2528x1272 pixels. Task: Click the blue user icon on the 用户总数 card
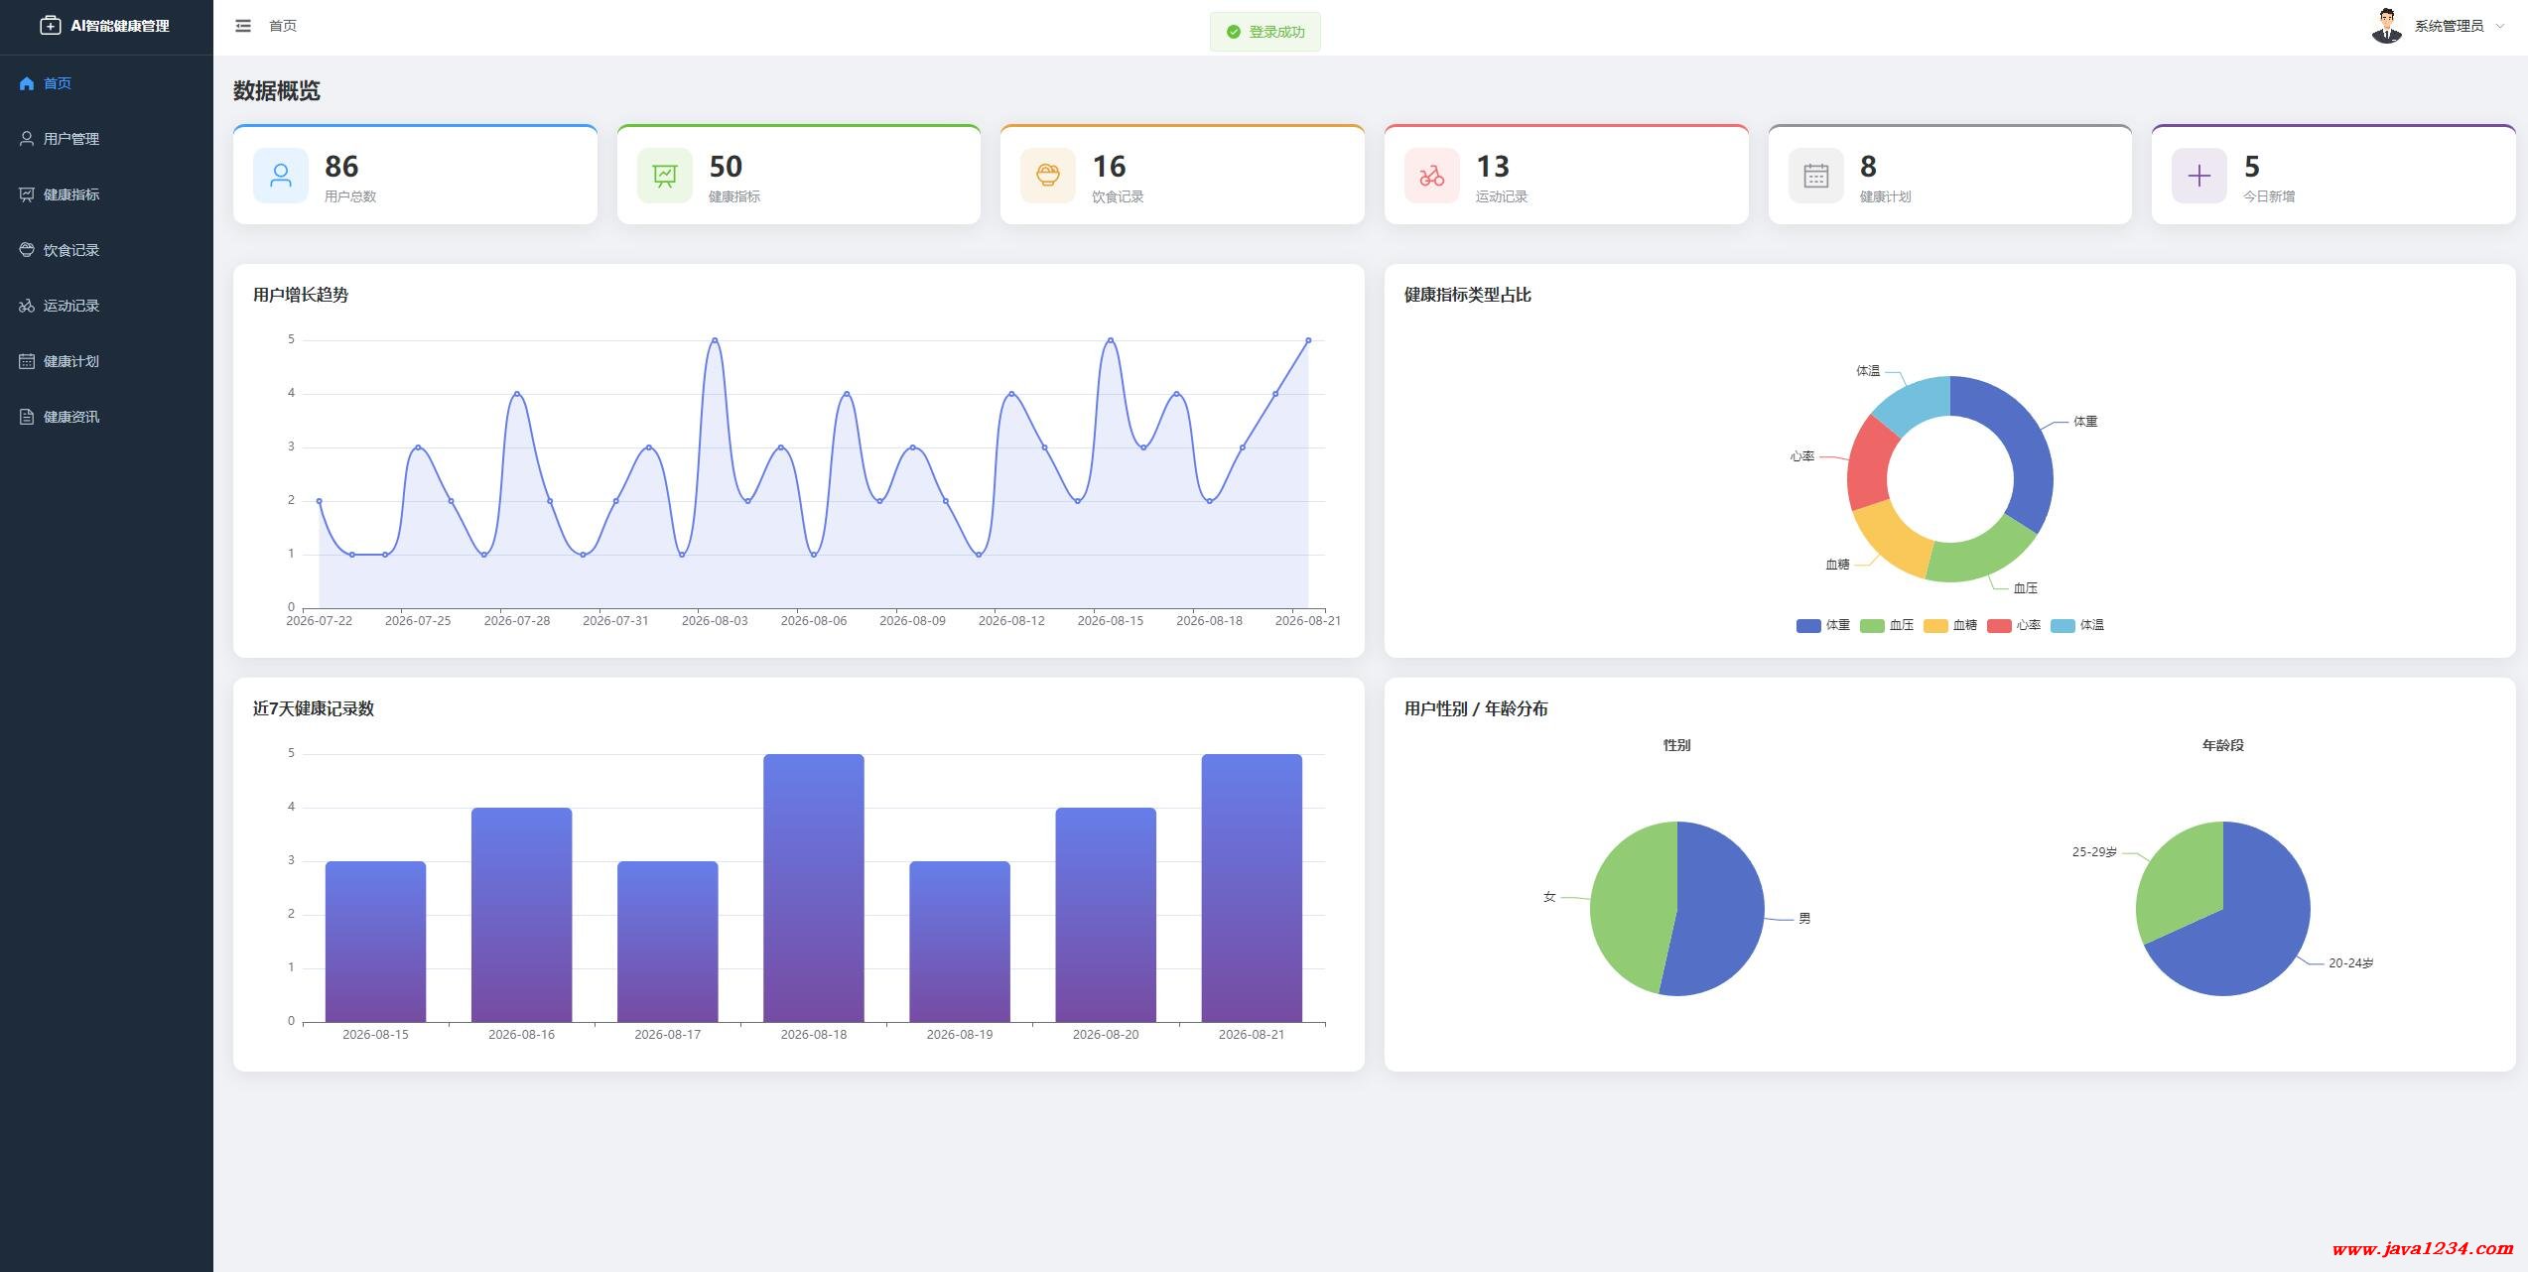281,176
